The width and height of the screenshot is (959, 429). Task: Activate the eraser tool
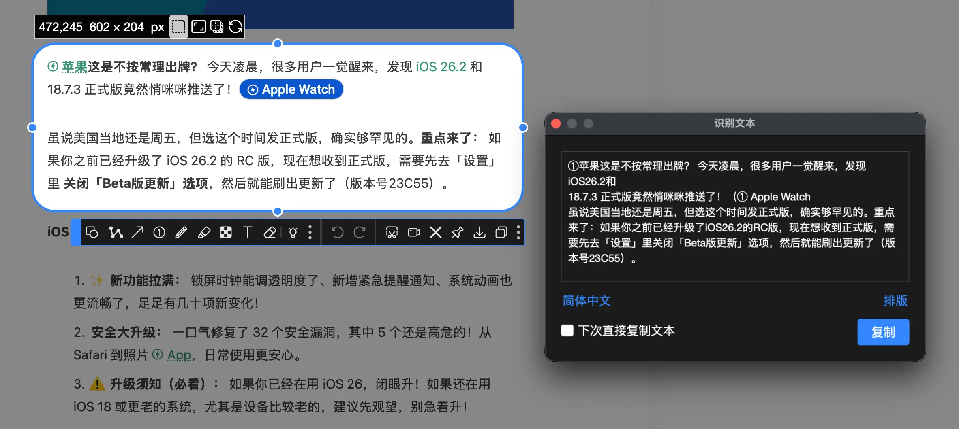click(x=270, y=232)
